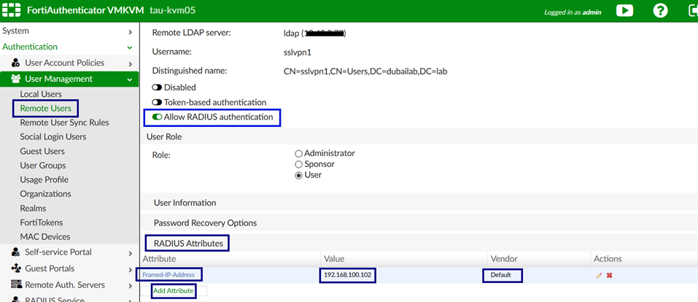The image size is (698, 302).
Task: Enable Token-based authentication toggle
Action: [x=157, y=102]
